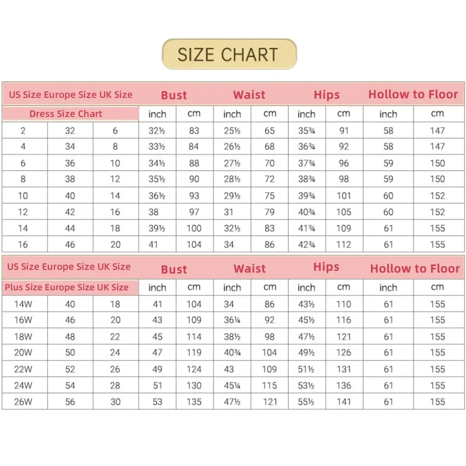Viewport: 466px width, 466px height.
Task: Click the 135 cm bust value
Action: click(194, 402)
